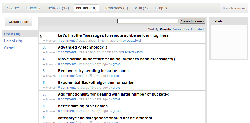Open the Network (12) tab
This screenshot has width=250, height=123.
(58, 8)
